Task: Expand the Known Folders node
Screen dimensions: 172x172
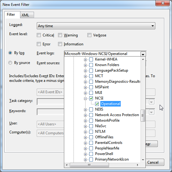Action: click(85, 65)
